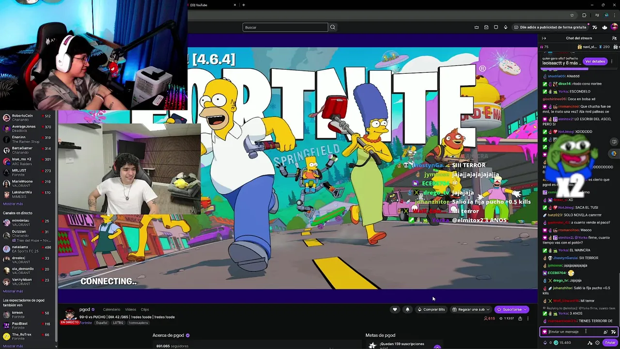The width and height of the screenshot is (620, 349).
Task: Open the chat emote picker icon
Action: click(605, 332)
